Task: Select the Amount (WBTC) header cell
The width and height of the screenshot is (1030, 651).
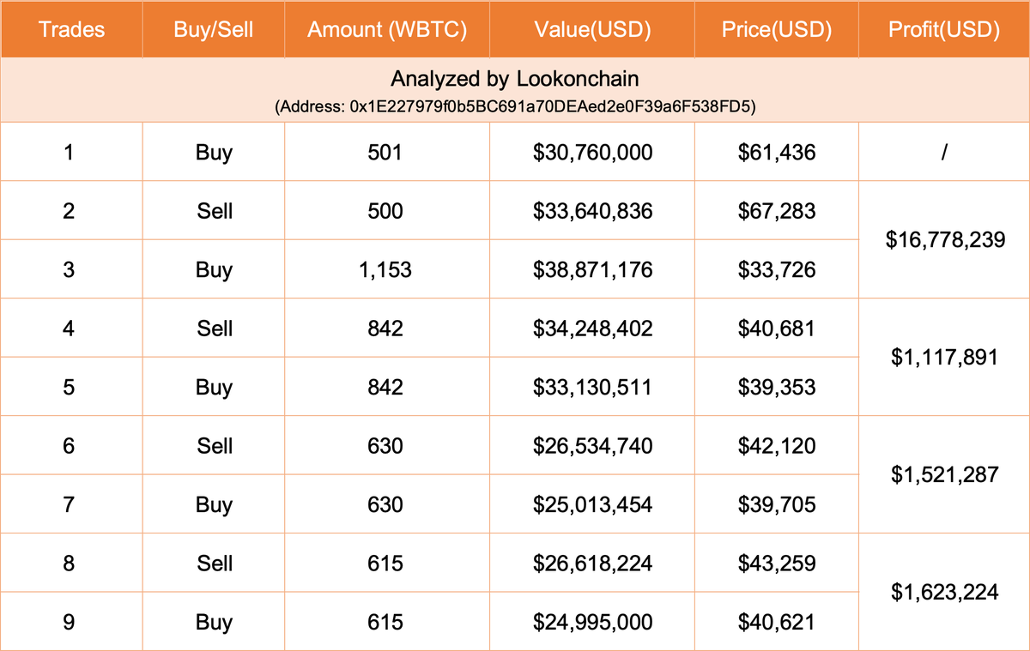Action: pyautogui.click(x=386, y=30)
